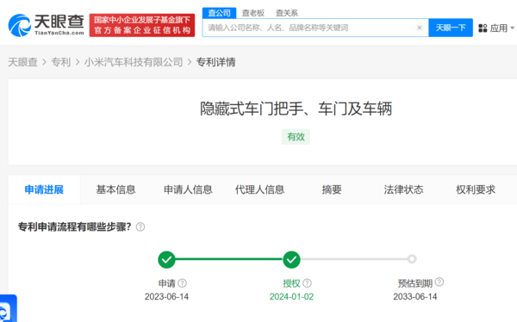Go to 专利 breadcrumb link
The image size is (517, 322).
61,62
